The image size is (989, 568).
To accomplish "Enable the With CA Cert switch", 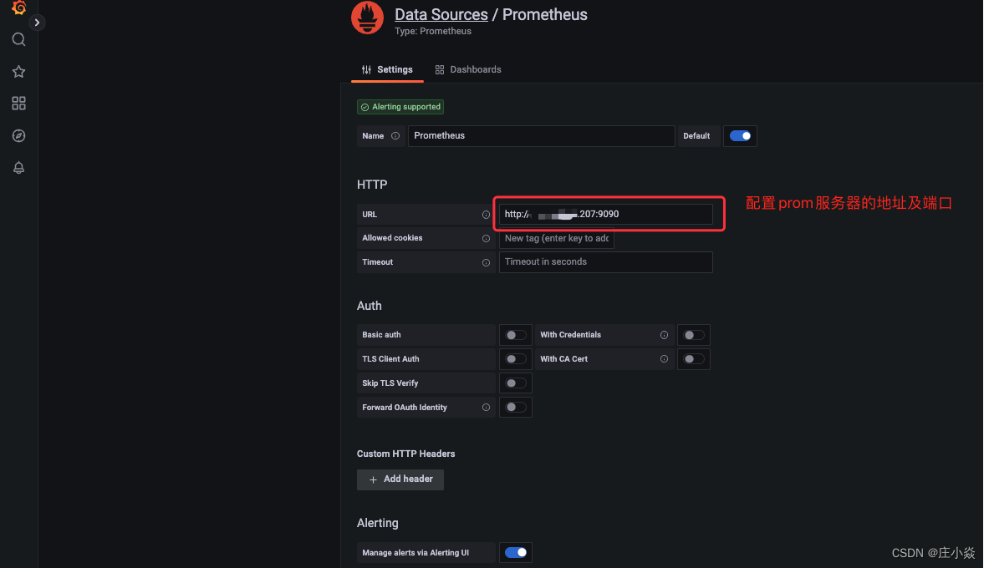I will (x=693, y=359).
